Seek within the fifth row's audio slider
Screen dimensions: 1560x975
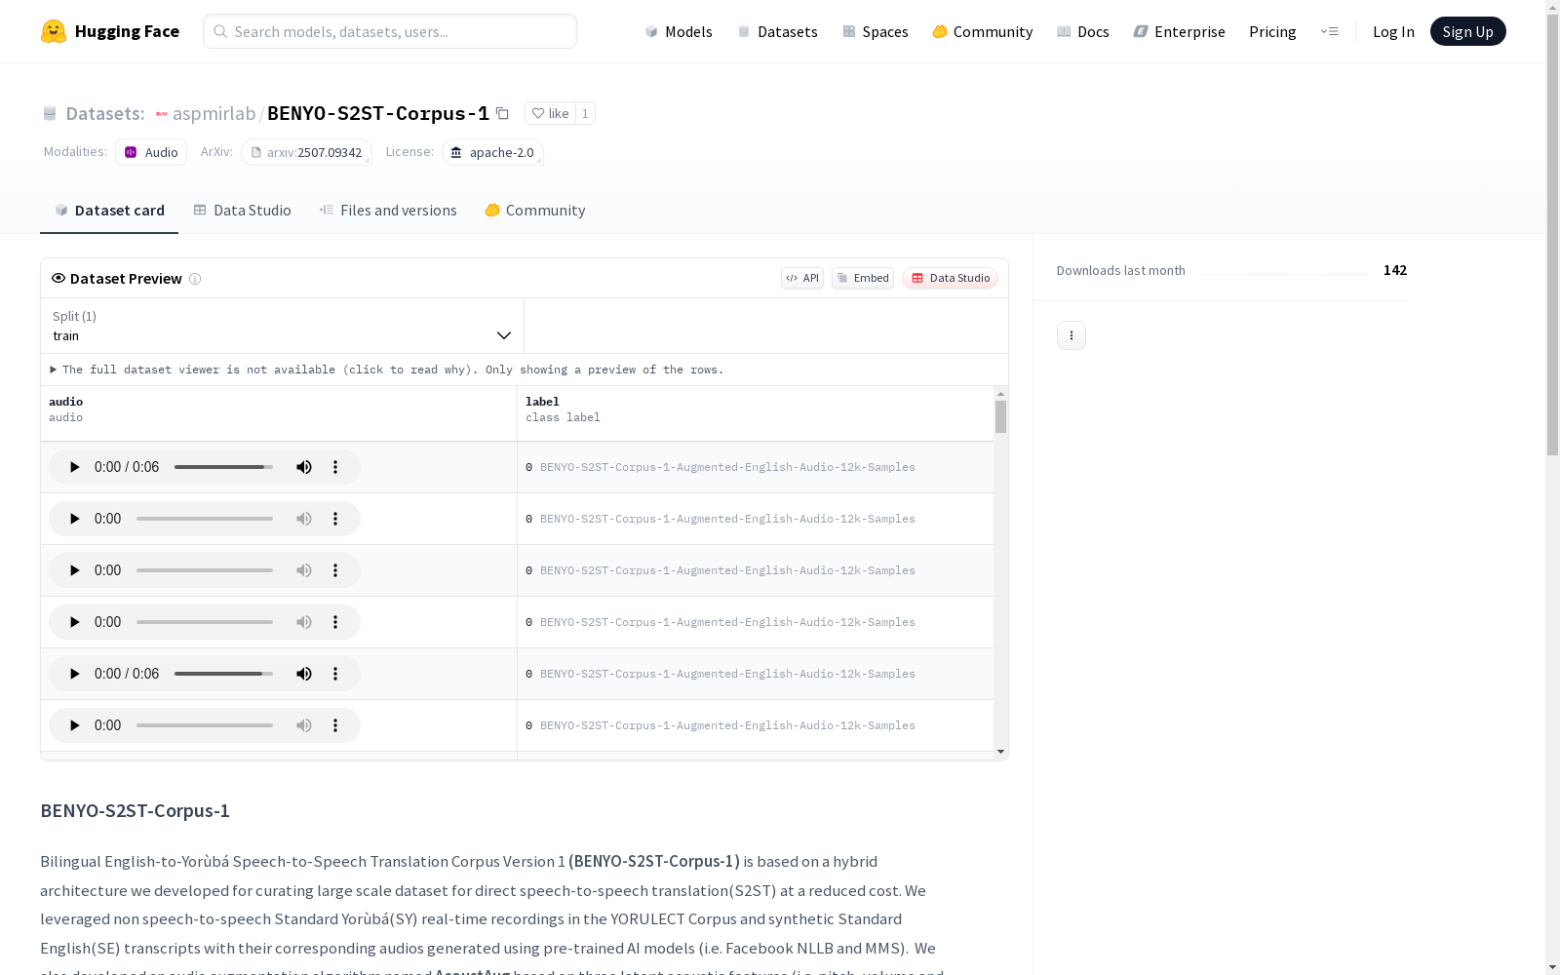223,674
